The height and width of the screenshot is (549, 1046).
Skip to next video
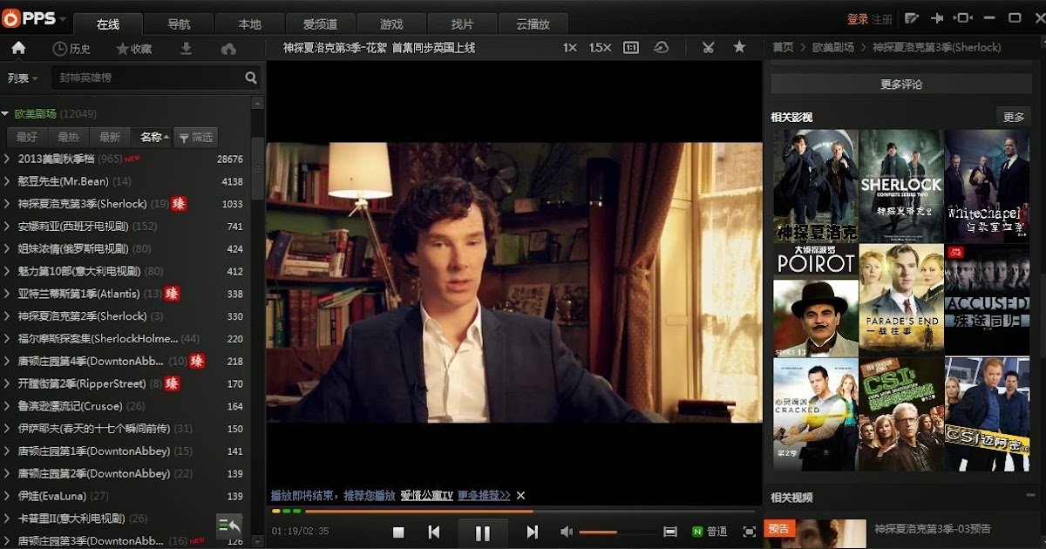[x=533, y=532]
